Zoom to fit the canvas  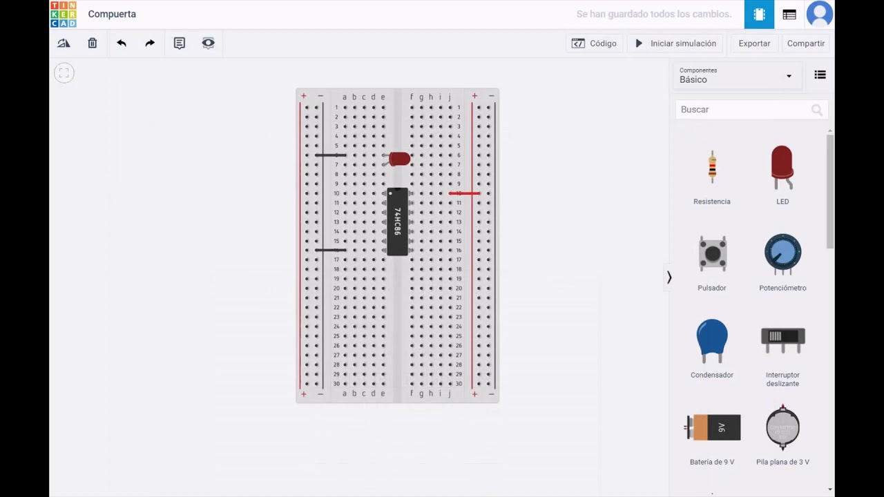[x=64, y=73]
